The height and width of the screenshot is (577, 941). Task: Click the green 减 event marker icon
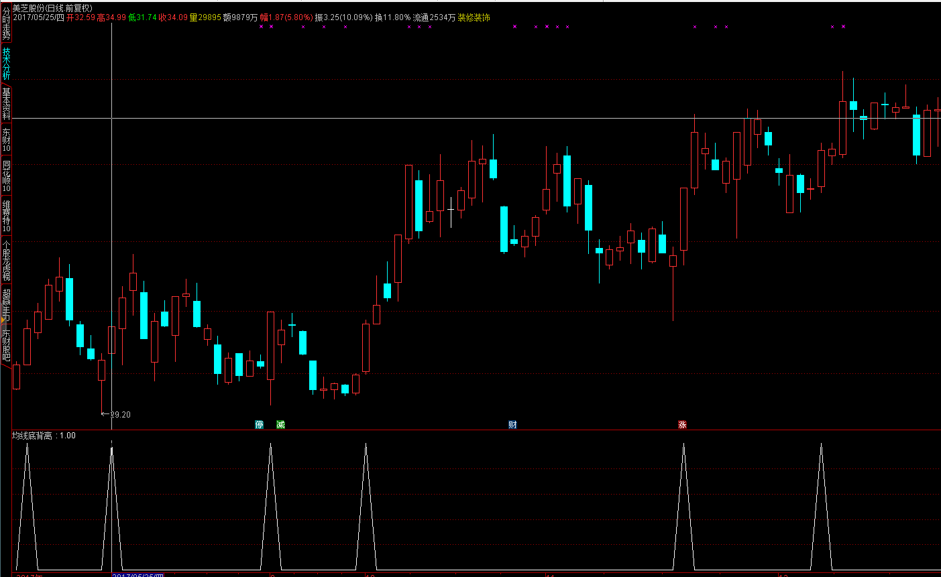[280, 424]
